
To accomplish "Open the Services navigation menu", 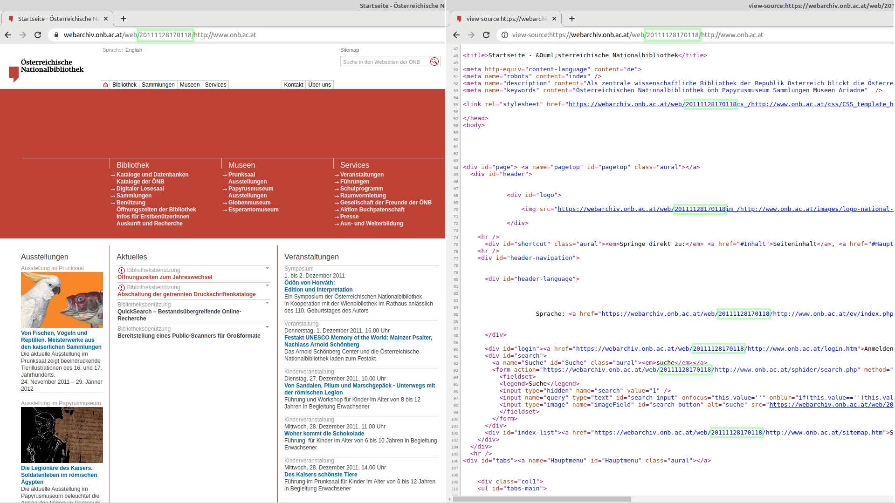I will tap(215, 85).
